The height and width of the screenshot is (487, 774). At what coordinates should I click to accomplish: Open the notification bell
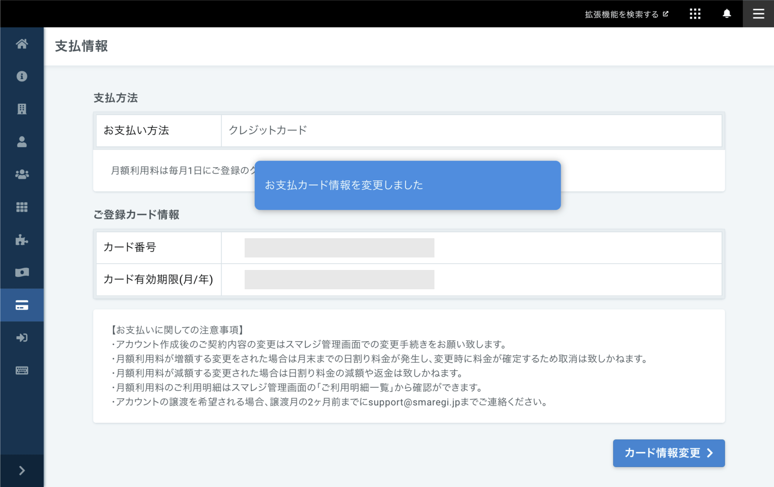pos(726,14)
